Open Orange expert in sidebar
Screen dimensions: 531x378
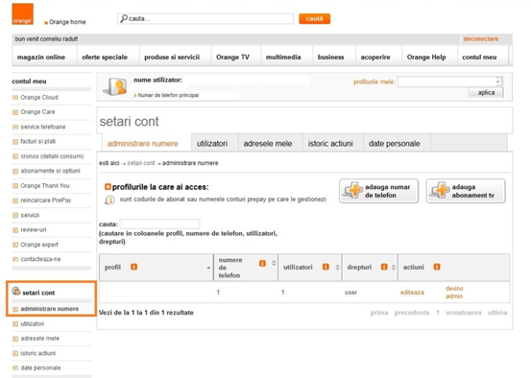(x=39, y=245)
